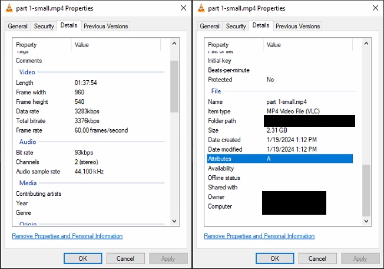Select the Protected value No
384x269 pixels.
coord(270,80)
